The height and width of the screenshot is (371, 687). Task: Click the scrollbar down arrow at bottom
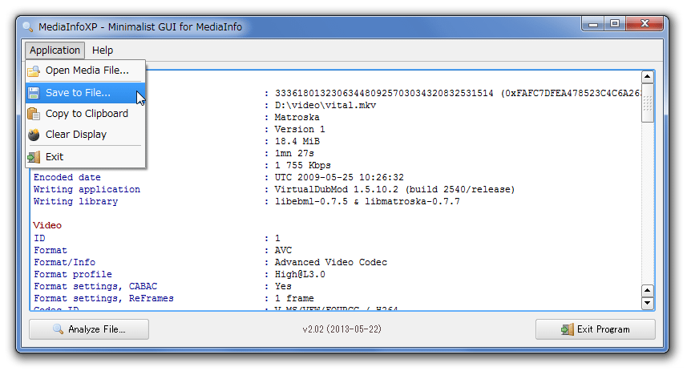(x=648, y=303)
